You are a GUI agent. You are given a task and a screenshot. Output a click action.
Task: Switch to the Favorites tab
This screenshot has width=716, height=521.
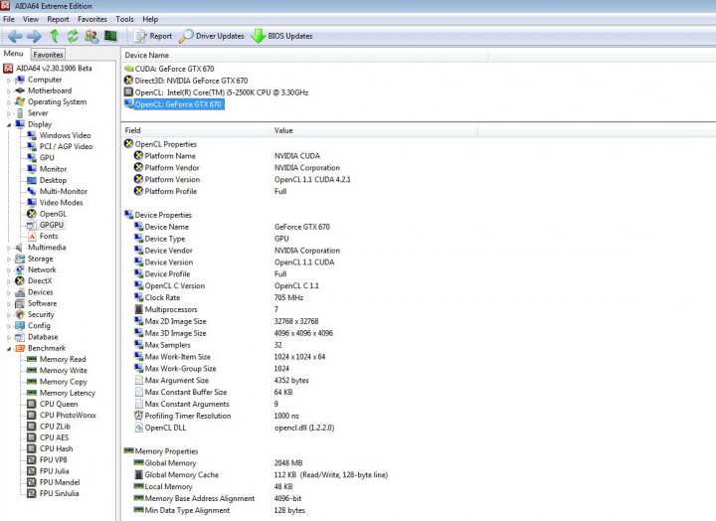pyautogui.click(x=48, y=55)
